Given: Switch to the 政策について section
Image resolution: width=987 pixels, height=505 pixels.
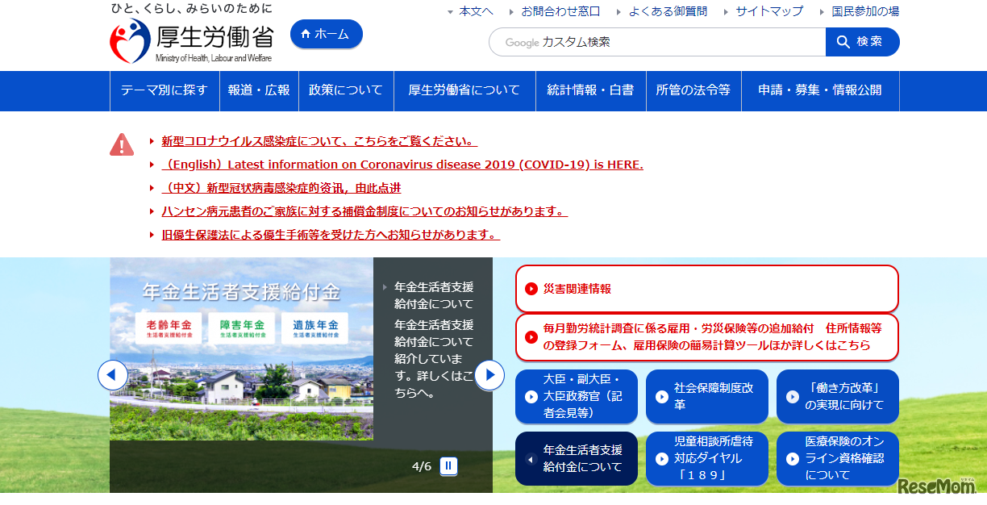Looking at the screenshot, I should point(345,91).
